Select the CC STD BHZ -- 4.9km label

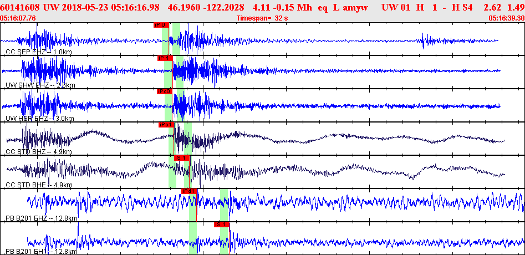[x=39, y=152]
